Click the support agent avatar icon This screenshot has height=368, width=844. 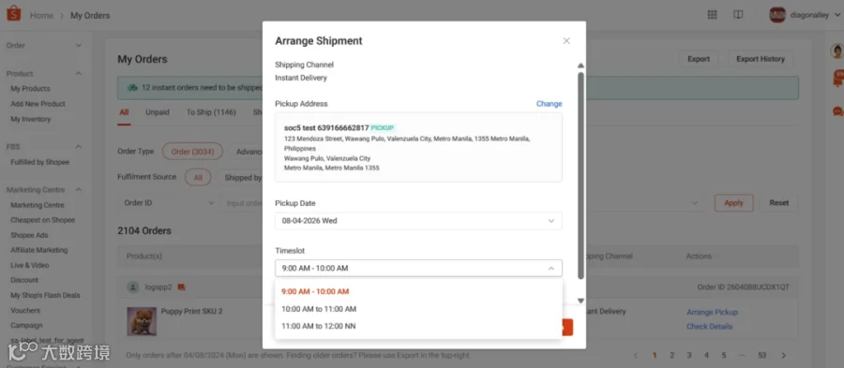[x=837, y=52]
